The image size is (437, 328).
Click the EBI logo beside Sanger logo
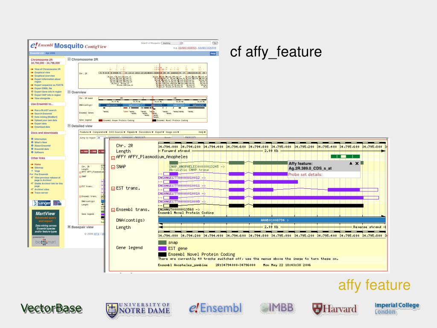(57, 203)
